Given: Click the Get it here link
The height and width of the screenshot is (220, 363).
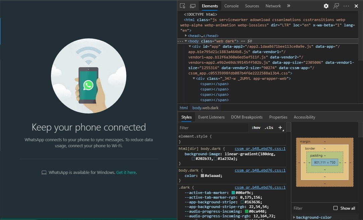Looking at the screenshot, I should [126, 173].
